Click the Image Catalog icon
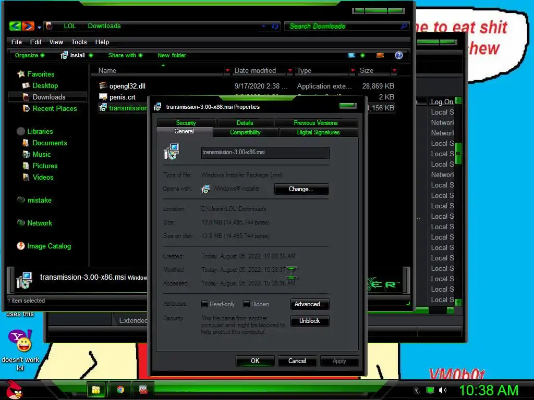This screenshot has height=400, width=534. (x=21, y=246)
